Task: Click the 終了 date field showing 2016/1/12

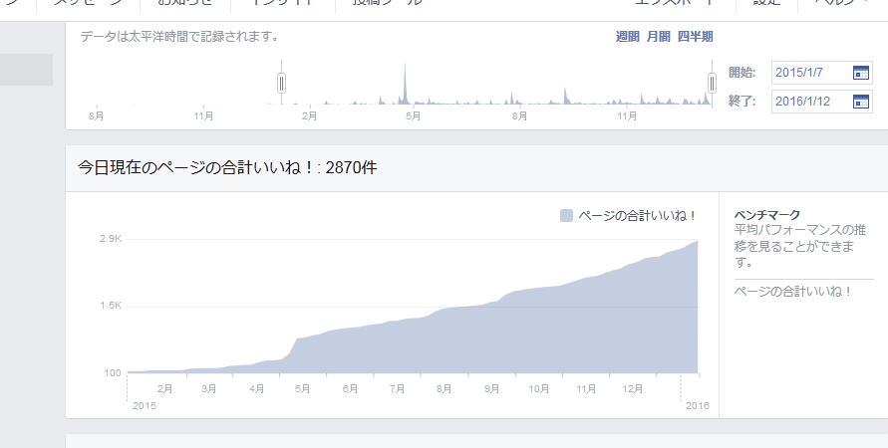Action: click(805, 102)
